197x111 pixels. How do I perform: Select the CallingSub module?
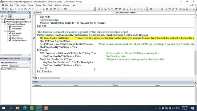tap(15, 36)
